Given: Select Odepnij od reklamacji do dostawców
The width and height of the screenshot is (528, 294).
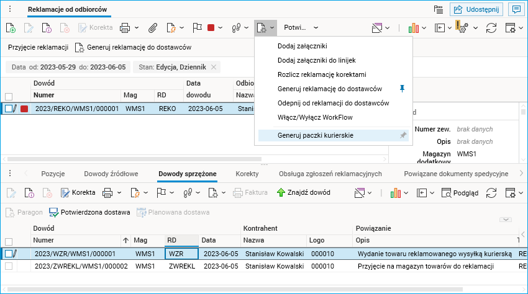Looking at the screenshot, I should pos(334,103).
